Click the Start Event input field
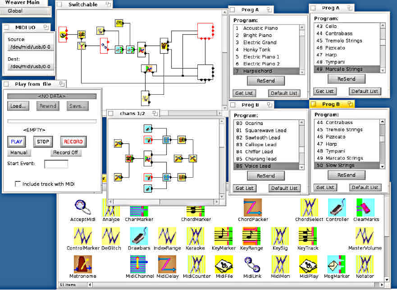The height and width of the screenshot is (290, 397). point(56,164)
